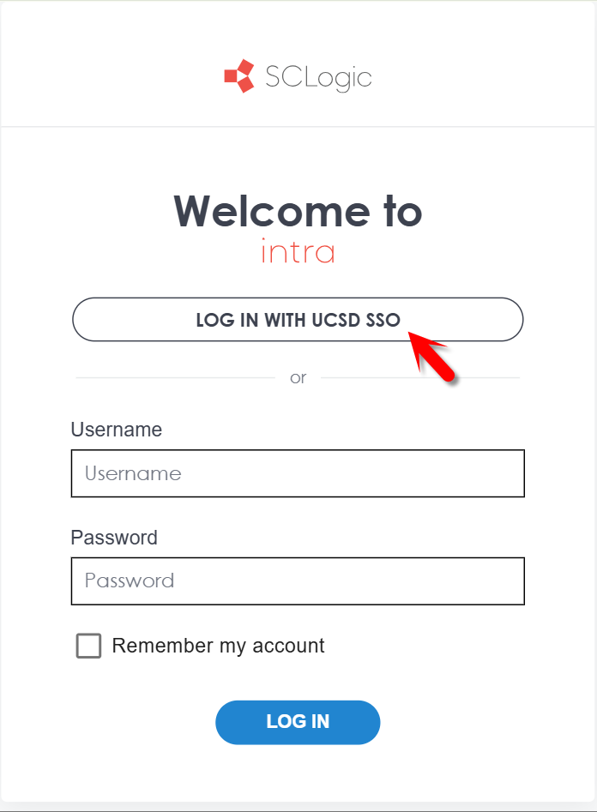Click the 'Username' field label
597x812 pixels.
pyautogui.click(x=116, y=430)
